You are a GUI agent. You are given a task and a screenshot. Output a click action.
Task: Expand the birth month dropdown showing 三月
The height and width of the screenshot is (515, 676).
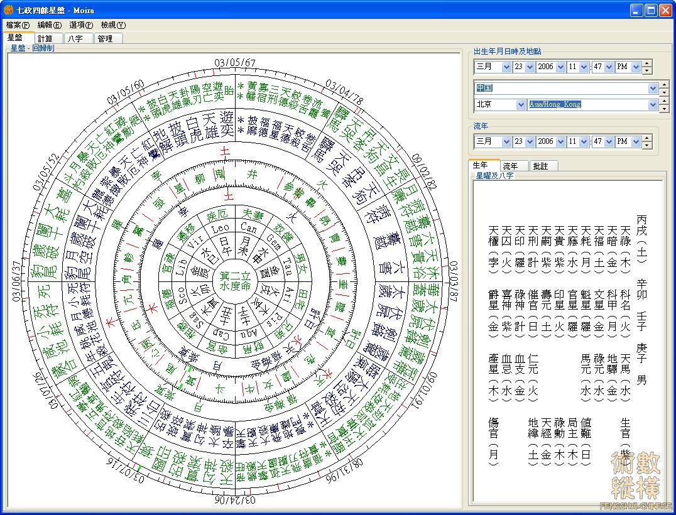click(506, 67)
